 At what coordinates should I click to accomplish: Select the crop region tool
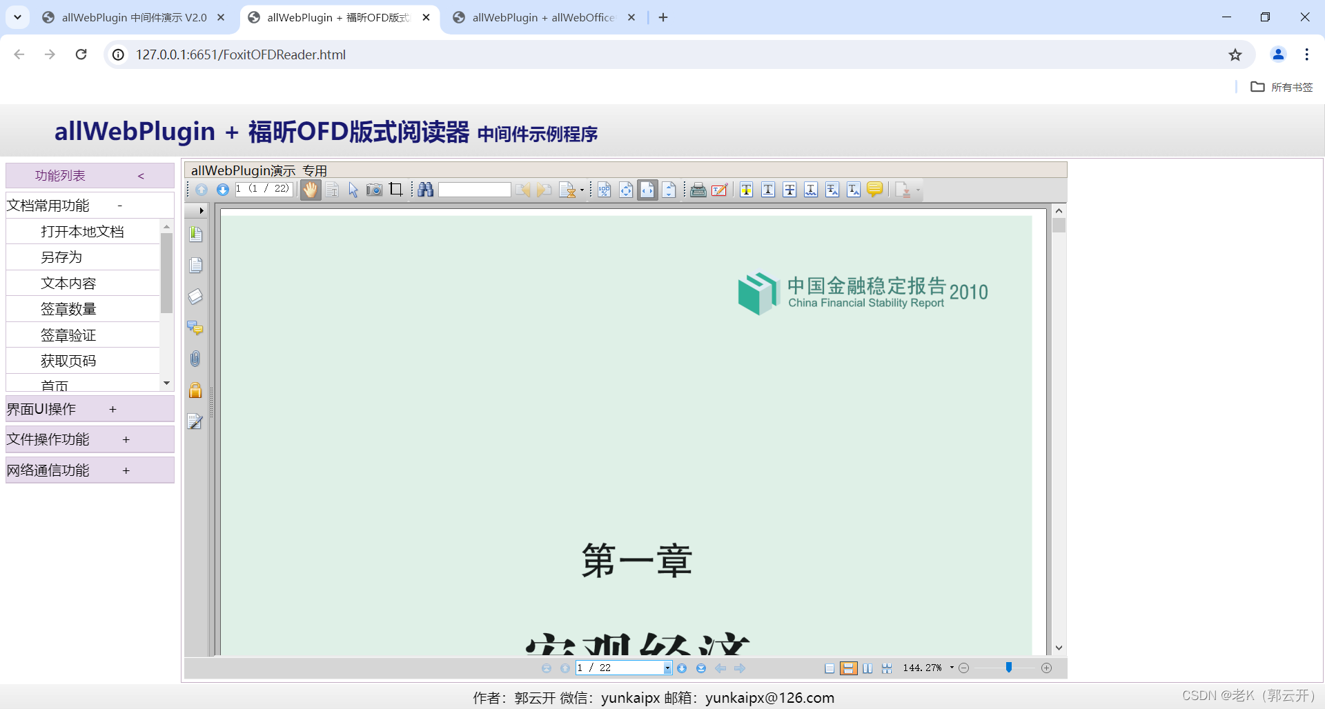click(x=395, y=189)
